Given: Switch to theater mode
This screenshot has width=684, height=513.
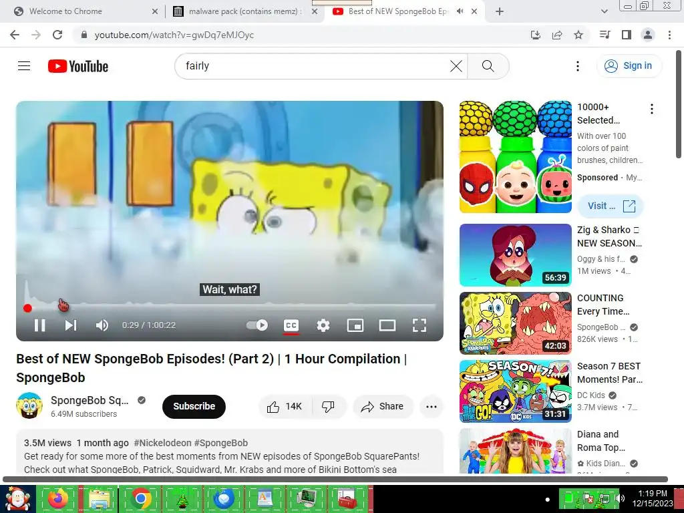Looking at the screenshot, I should click(387, 325).
